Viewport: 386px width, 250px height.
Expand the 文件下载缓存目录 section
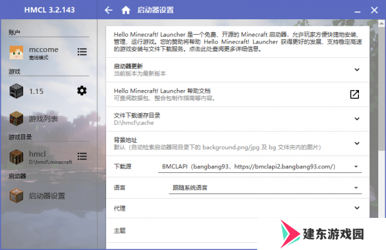pyautogui.click(x=237, y=119)
